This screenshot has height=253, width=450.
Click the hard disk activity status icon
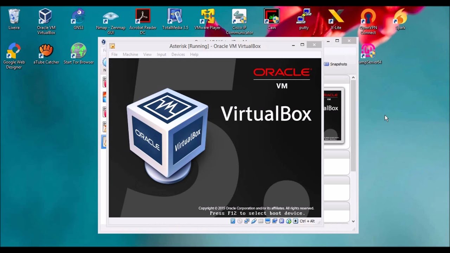tap(233, 221)
